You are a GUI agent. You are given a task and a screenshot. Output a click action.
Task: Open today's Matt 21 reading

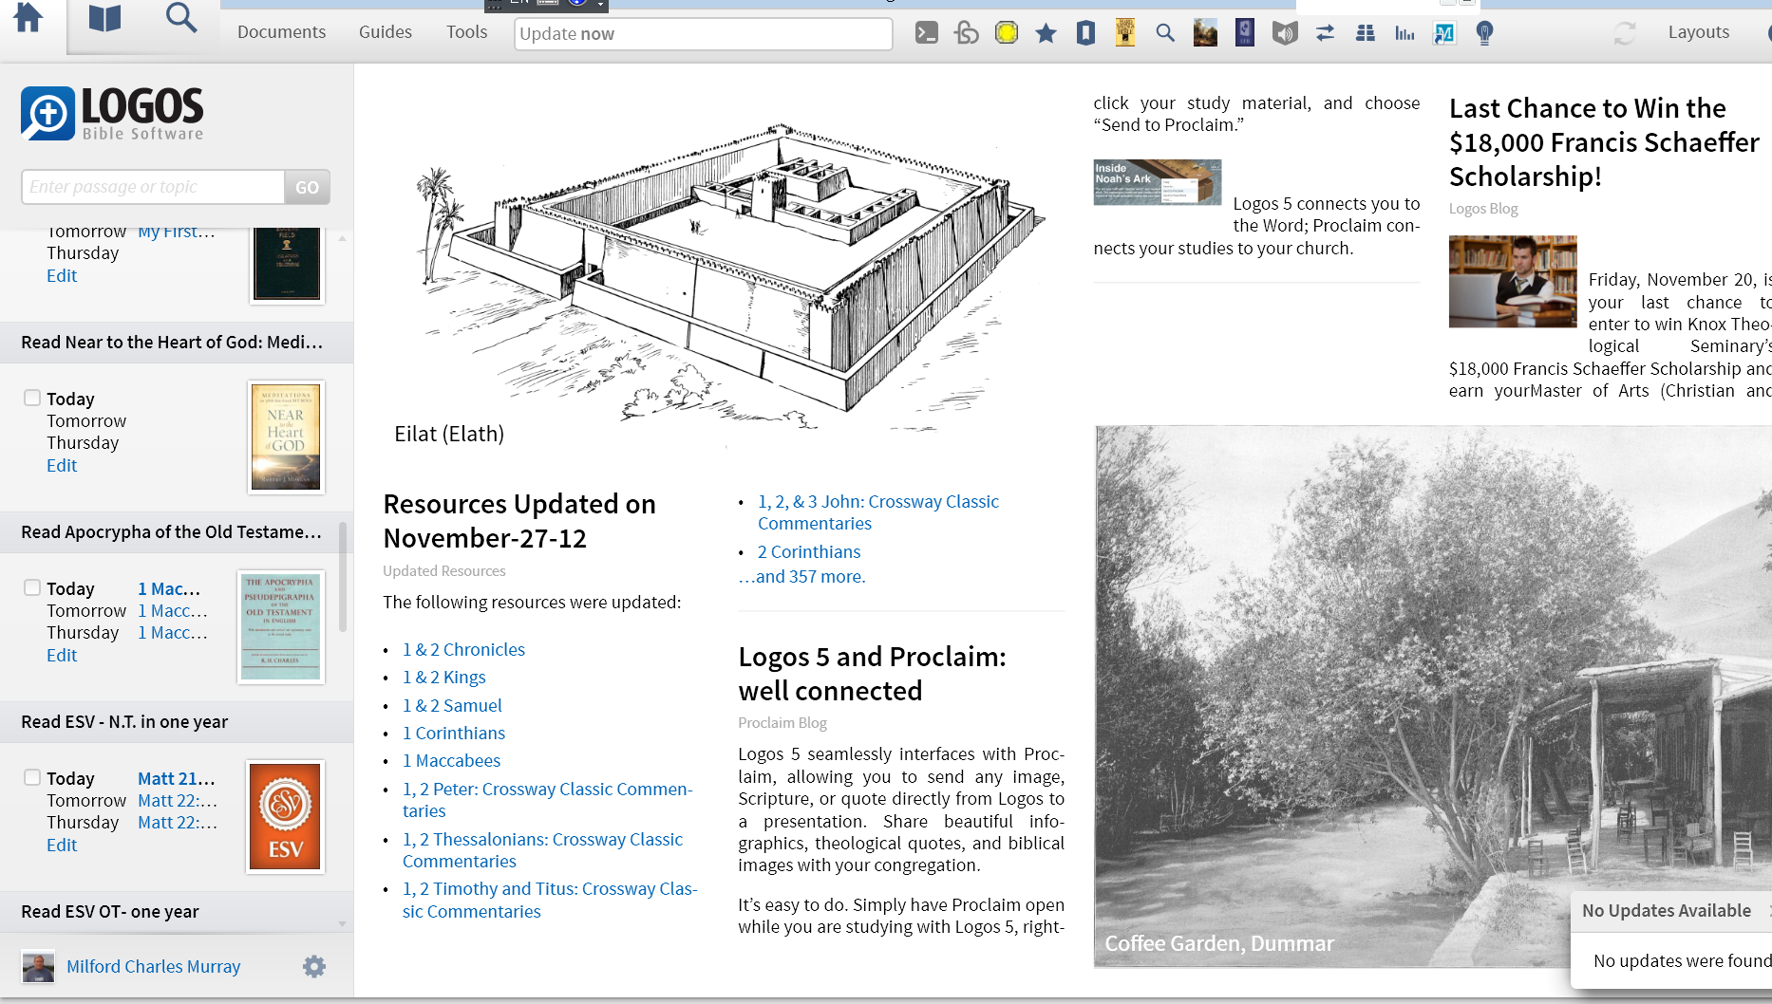click(x=177, y=778)
